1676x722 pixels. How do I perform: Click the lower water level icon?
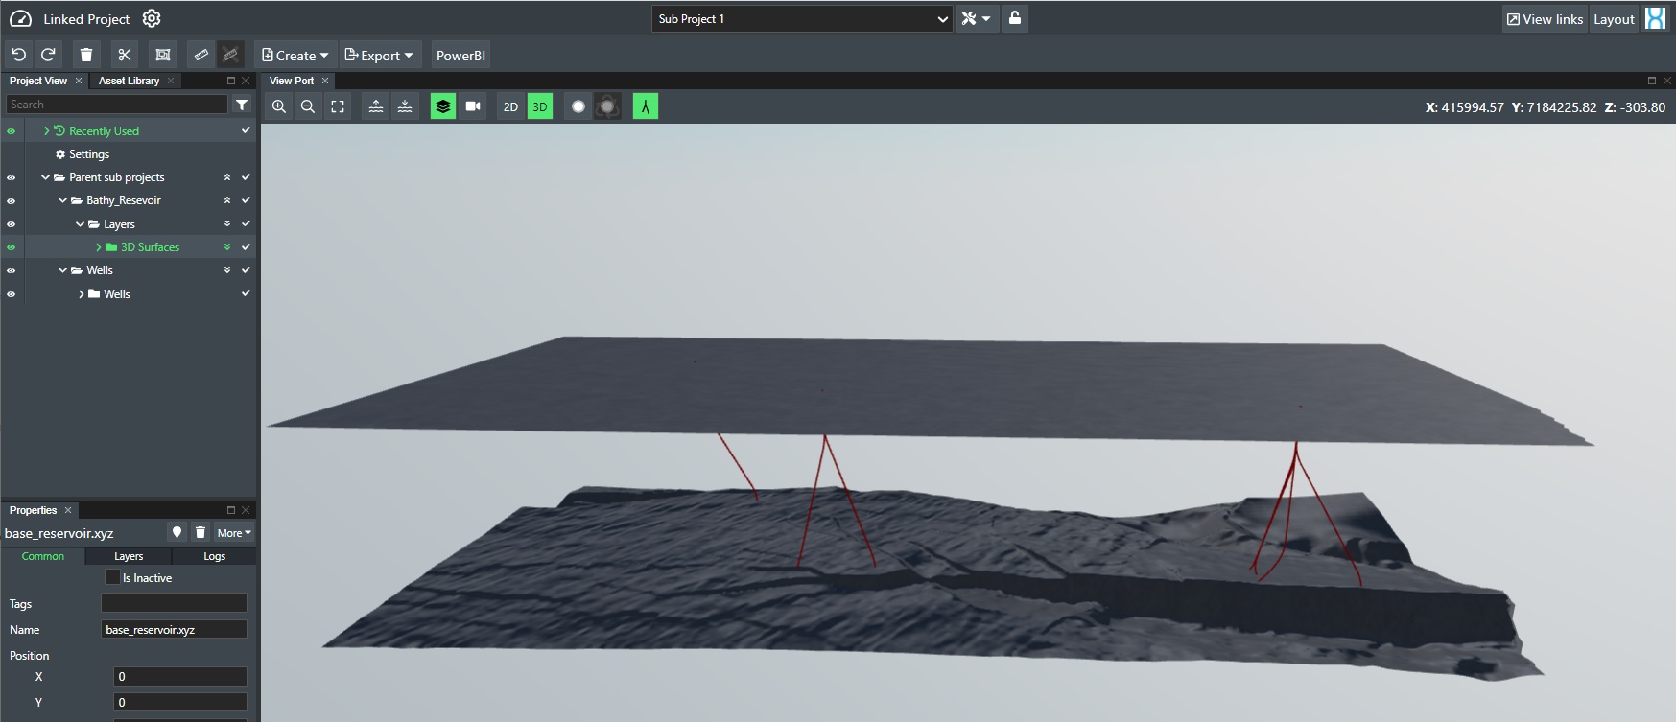[405, 106]
